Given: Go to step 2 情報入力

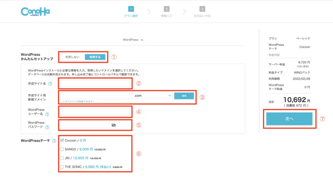Looking at the screenshot, I should pyautogui.click(x=166, y=12).
